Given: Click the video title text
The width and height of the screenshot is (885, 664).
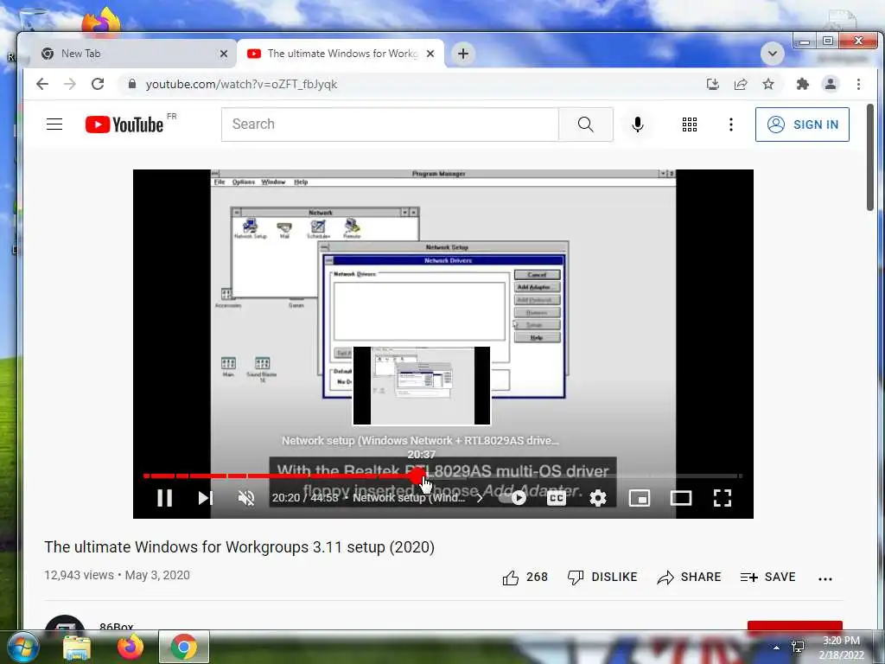Looking at the screenshot, I should (x=239, y=547).
